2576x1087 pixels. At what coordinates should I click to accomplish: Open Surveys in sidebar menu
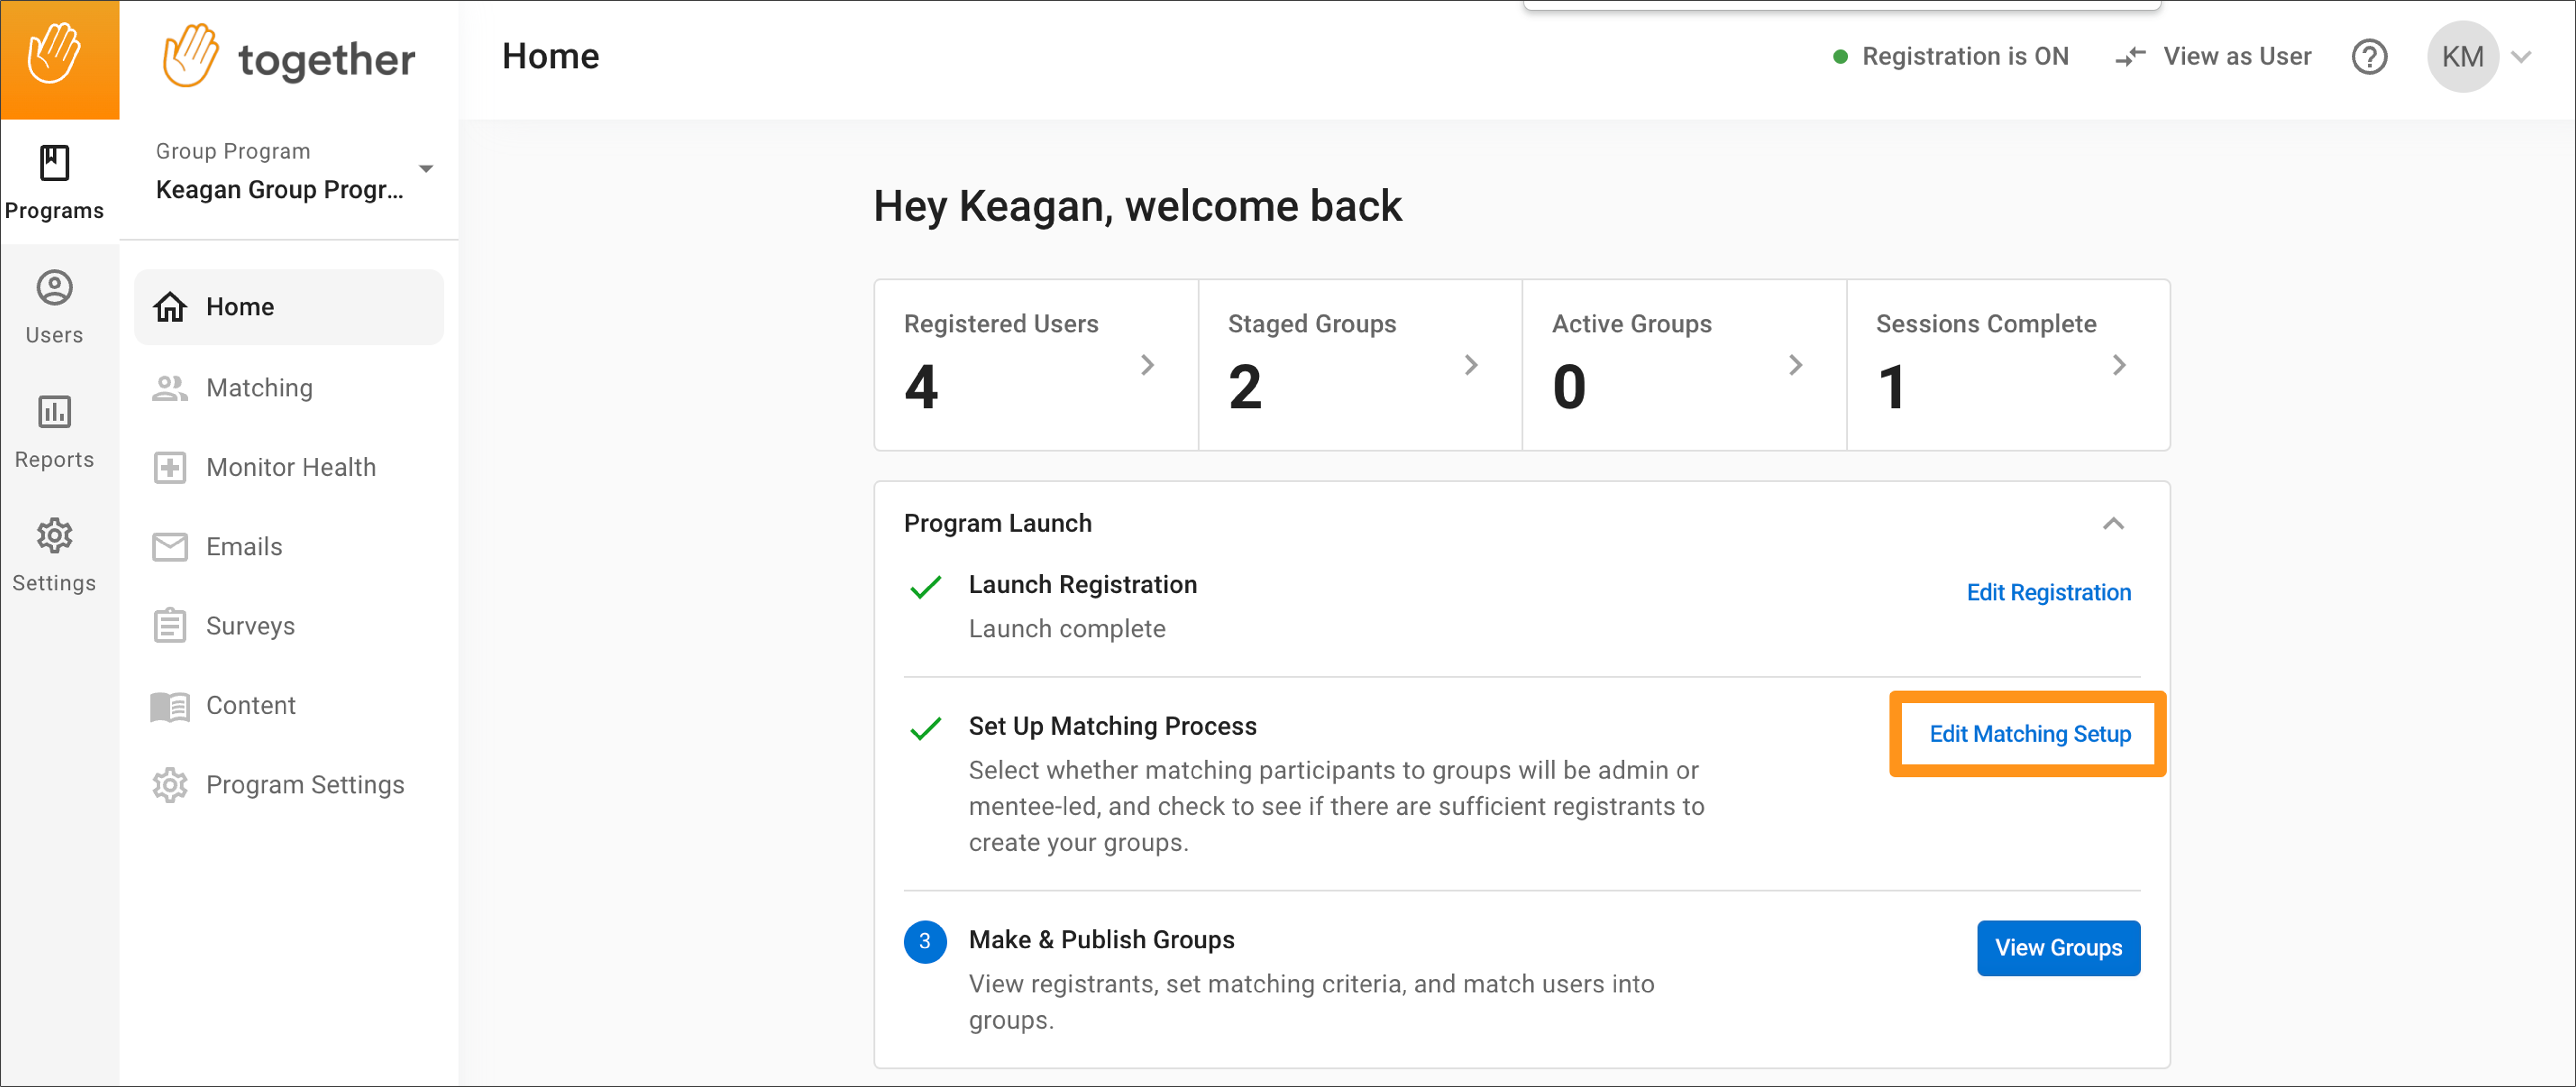(289, 626)
